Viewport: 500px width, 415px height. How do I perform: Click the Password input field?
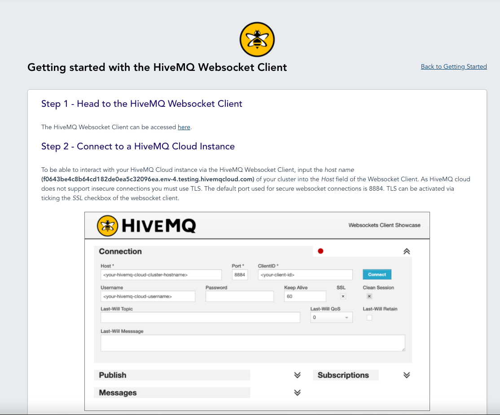pyautogui.click(x=240, y=297)
